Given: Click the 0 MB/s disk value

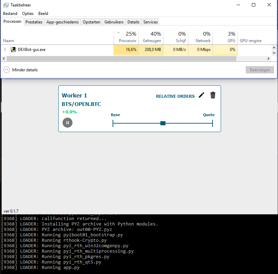Looking at the screenshot, I should pos(179,50).
